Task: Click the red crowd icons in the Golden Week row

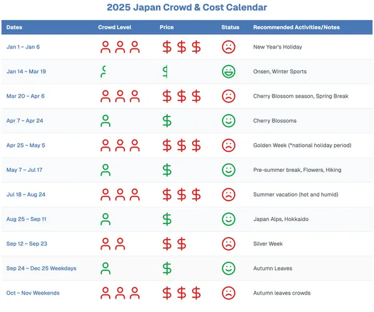Action: (x=120, y=146)
